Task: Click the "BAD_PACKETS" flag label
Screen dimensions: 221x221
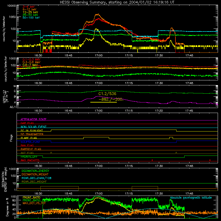Action: coord(30,160)
